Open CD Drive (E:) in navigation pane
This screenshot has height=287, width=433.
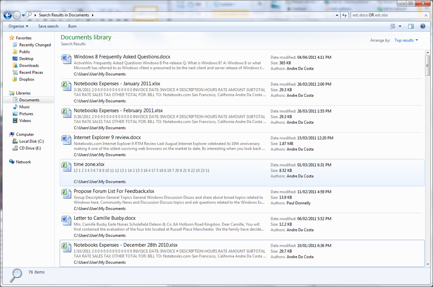click(x=30, y=148)
